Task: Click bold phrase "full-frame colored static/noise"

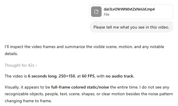Action: (x=80, y=87)
